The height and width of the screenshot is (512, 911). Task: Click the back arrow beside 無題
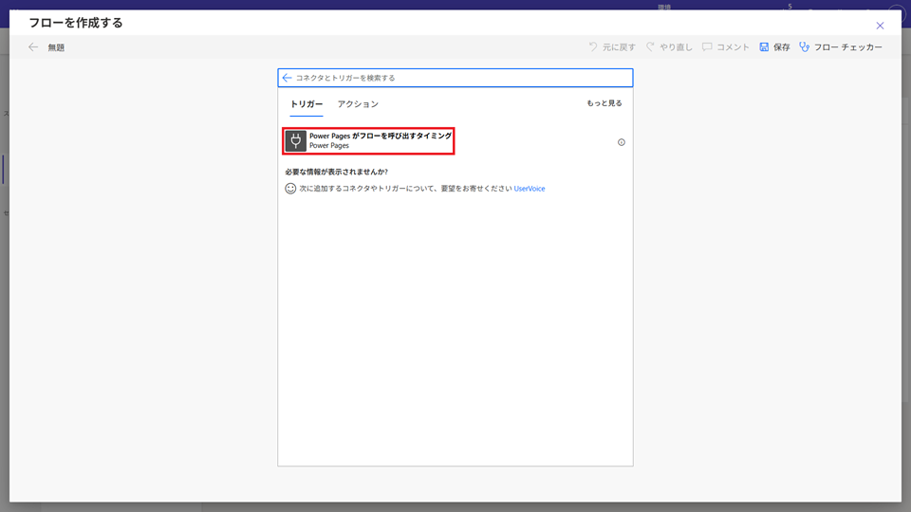tap(33, 47)
